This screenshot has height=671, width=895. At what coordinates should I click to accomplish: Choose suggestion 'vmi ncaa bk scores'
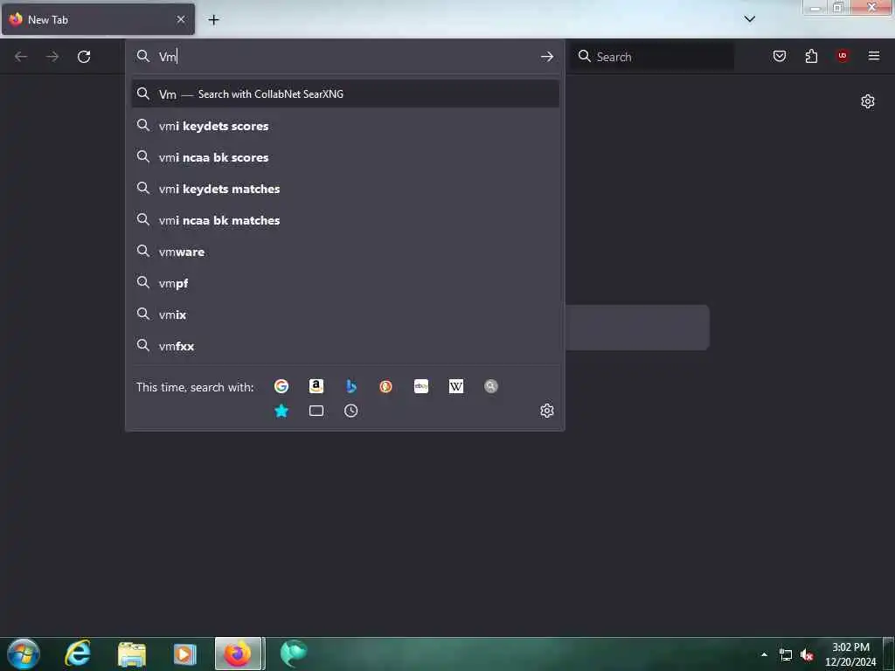[345, 157]
